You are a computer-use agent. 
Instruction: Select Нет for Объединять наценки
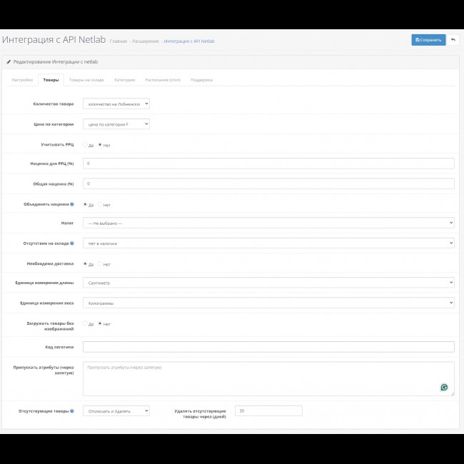click(x=100, y=205)
